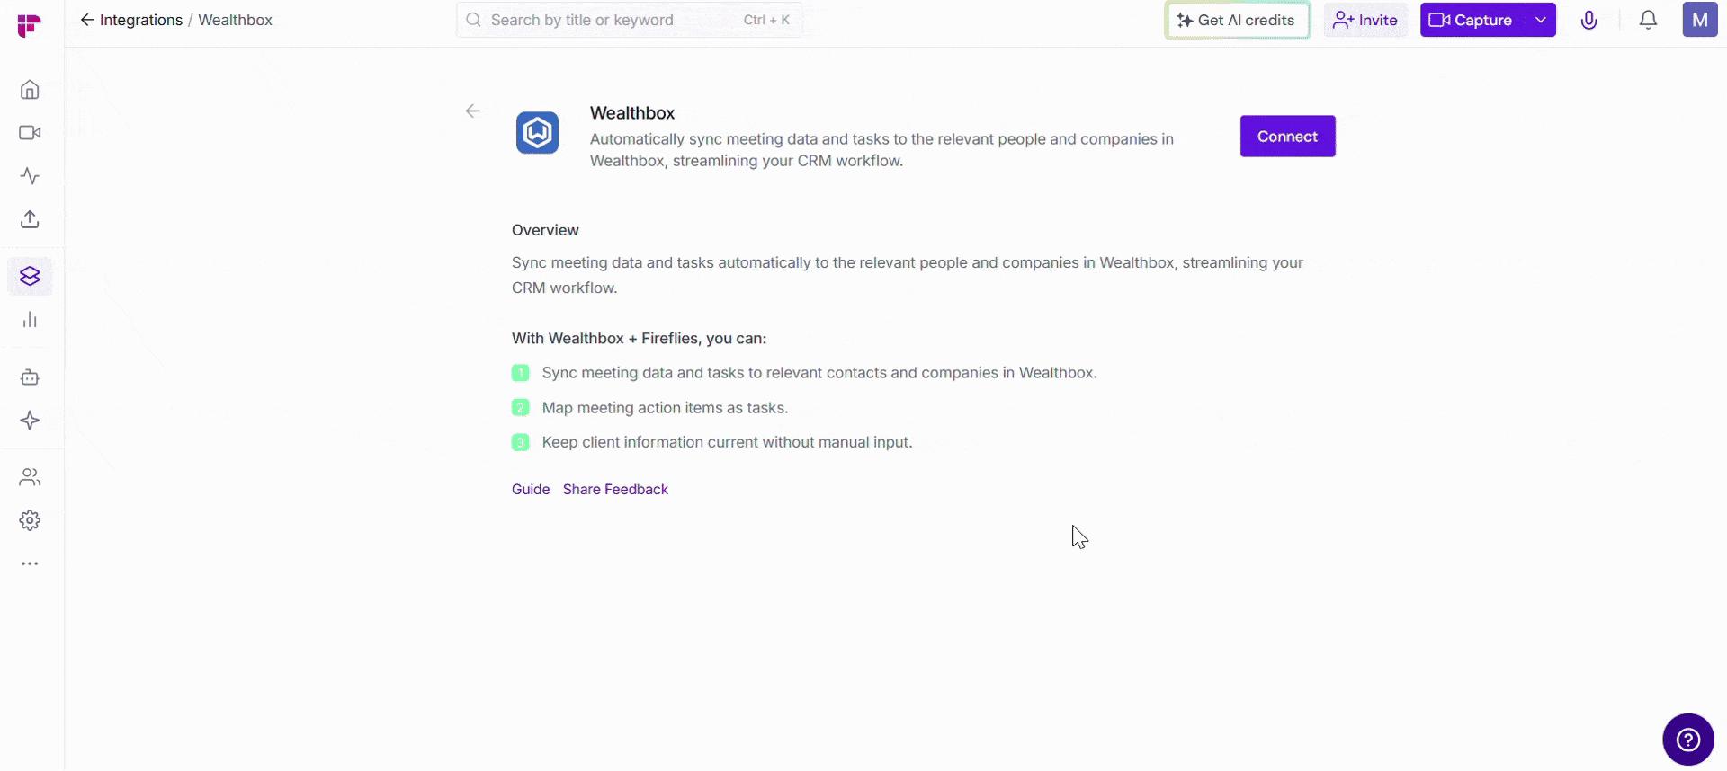
Task: Open the Guide link
Action: click(x=531, y=490)
